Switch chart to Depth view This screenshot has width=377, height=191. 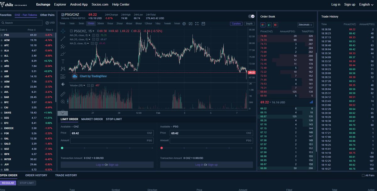249,24
